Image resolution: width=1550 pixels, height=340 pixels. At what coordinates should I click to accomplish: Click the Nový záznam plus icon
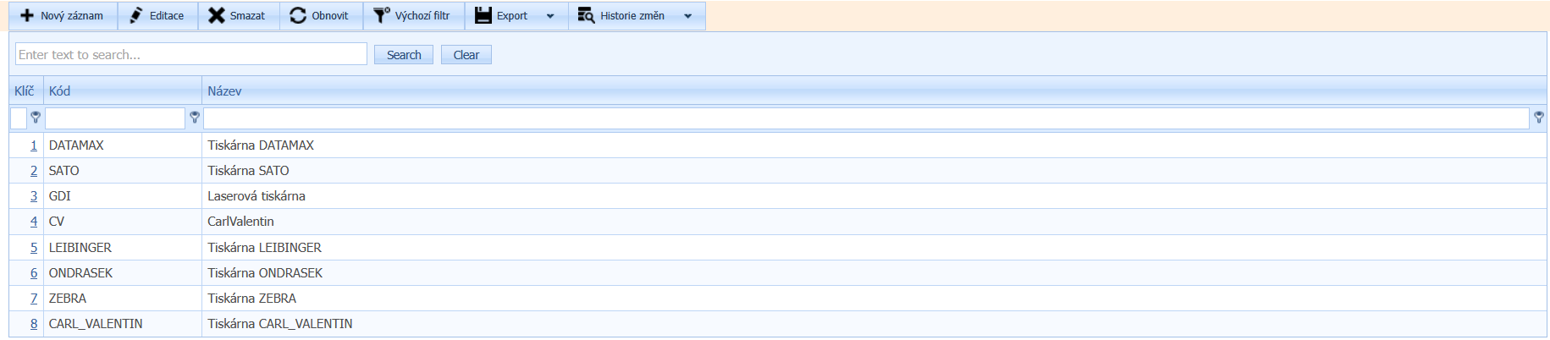[27, 16]
